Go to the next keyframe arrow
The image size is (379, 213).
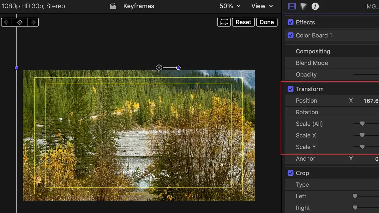(x=33, y=22)
